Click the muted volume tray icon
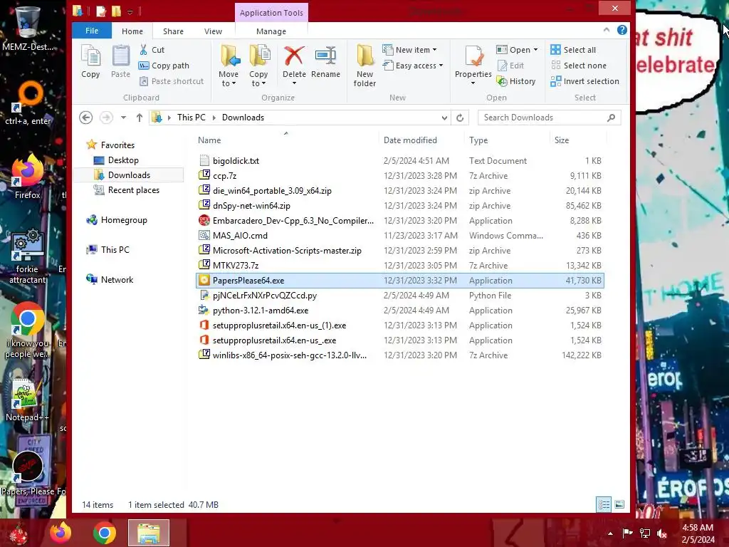The image size is (729, 547). tap(663, 533)
